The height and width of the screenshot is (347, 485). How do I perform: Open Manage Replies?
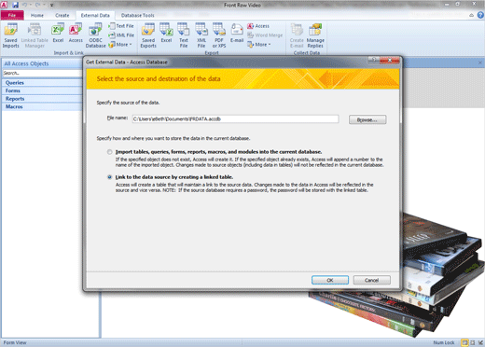[315, 35]
